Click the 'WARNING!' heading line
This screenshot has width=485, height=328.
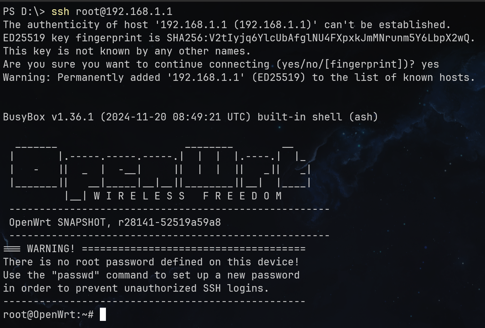[154, 249]
